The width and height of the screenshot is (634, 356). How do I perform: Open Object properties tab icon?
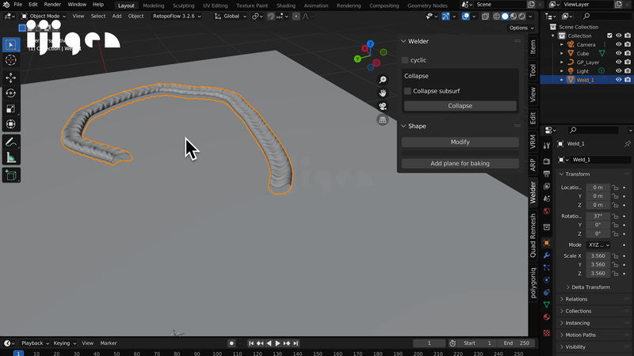tap(547, 243)
